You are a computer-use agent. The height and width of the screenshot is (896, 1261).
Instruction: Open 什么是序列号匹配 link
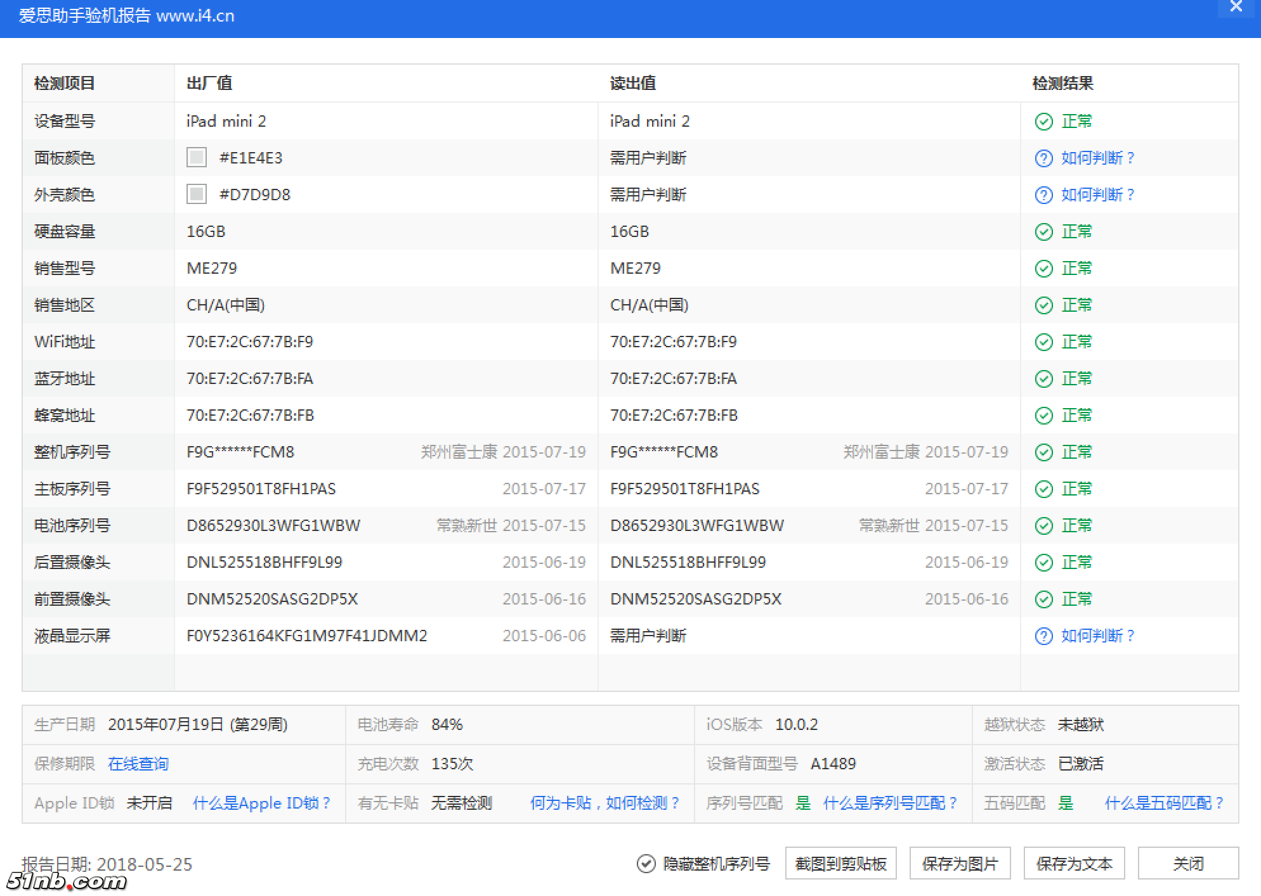pos(890,803)
